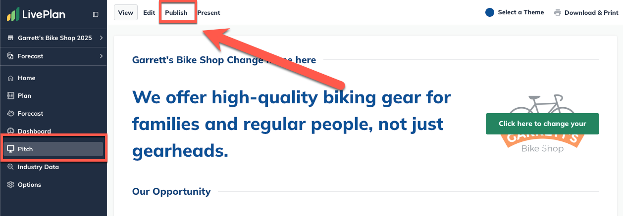Click the Our Opportunity section heading
623x216 pixels.
point(171,191)
